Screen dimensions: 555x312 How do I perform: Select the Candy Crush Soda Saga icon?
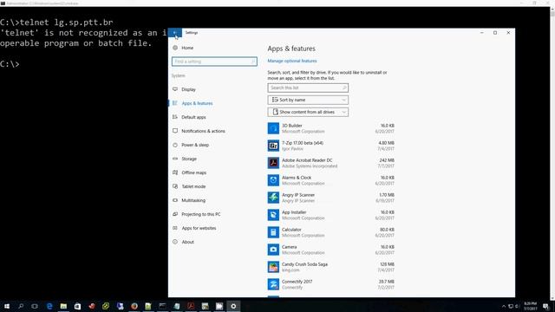coord(273,267)
